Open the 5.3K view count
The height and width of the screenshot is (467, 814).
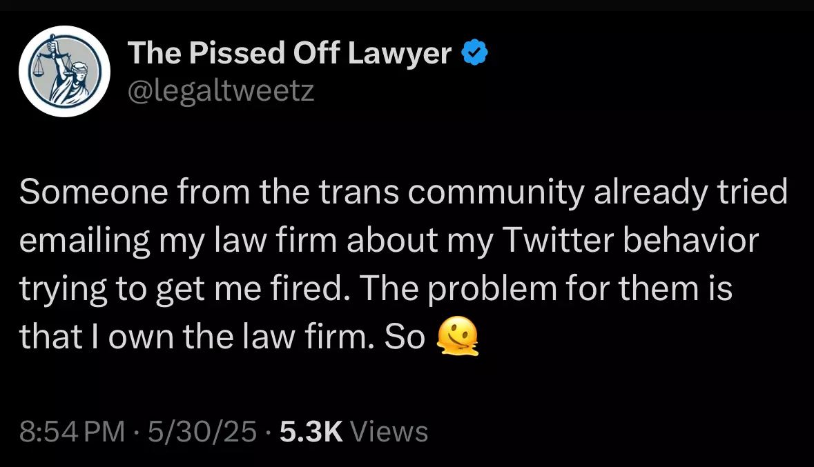pos(311,432)
